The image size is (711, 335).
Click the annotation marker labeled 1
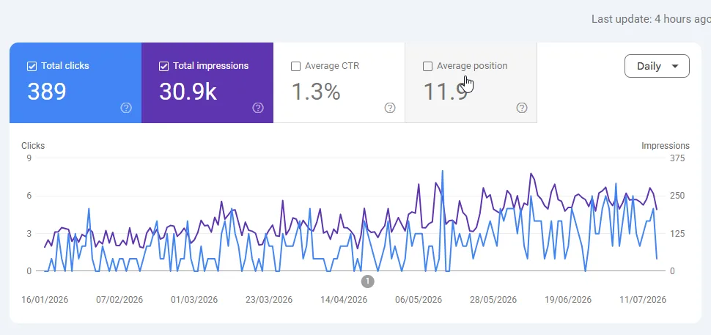(368, 281)
